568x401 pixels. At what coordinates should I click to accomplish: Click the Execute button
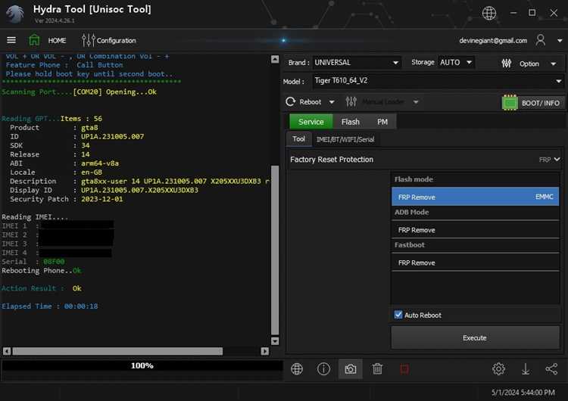(x=475, y=337)
